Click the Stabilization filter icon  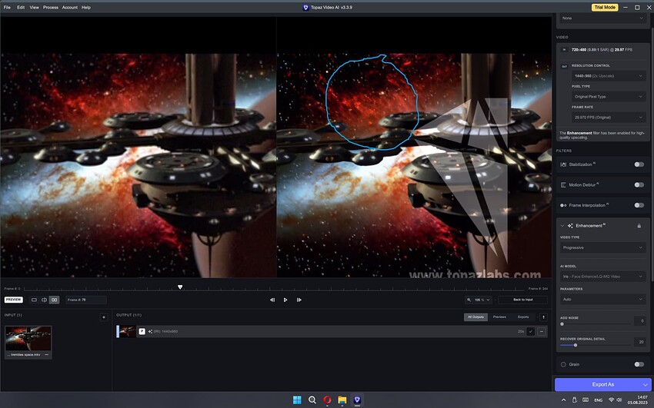(563, 164)
